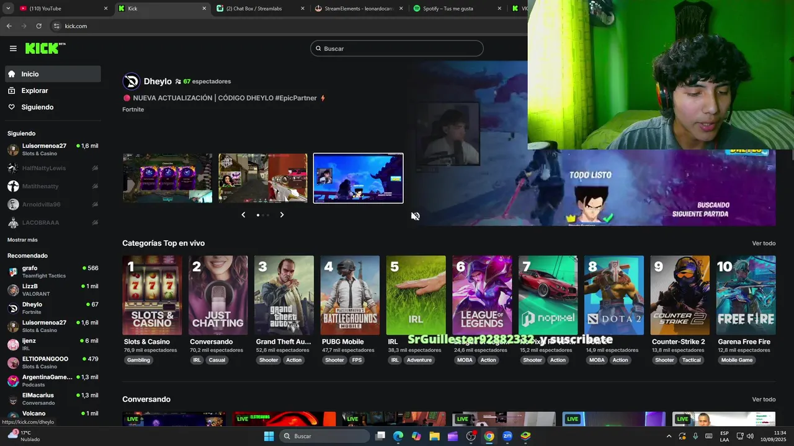Open offline channel Arnoldvilla96
This screenshot has height=446, width=794.
[x=53, y=204]
